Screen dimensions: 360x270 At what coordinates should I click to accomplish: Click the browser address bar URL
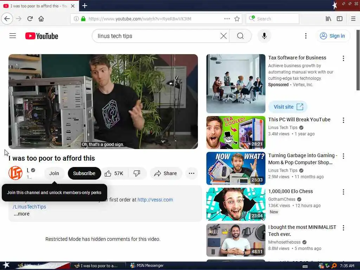(x=140, y=19)
